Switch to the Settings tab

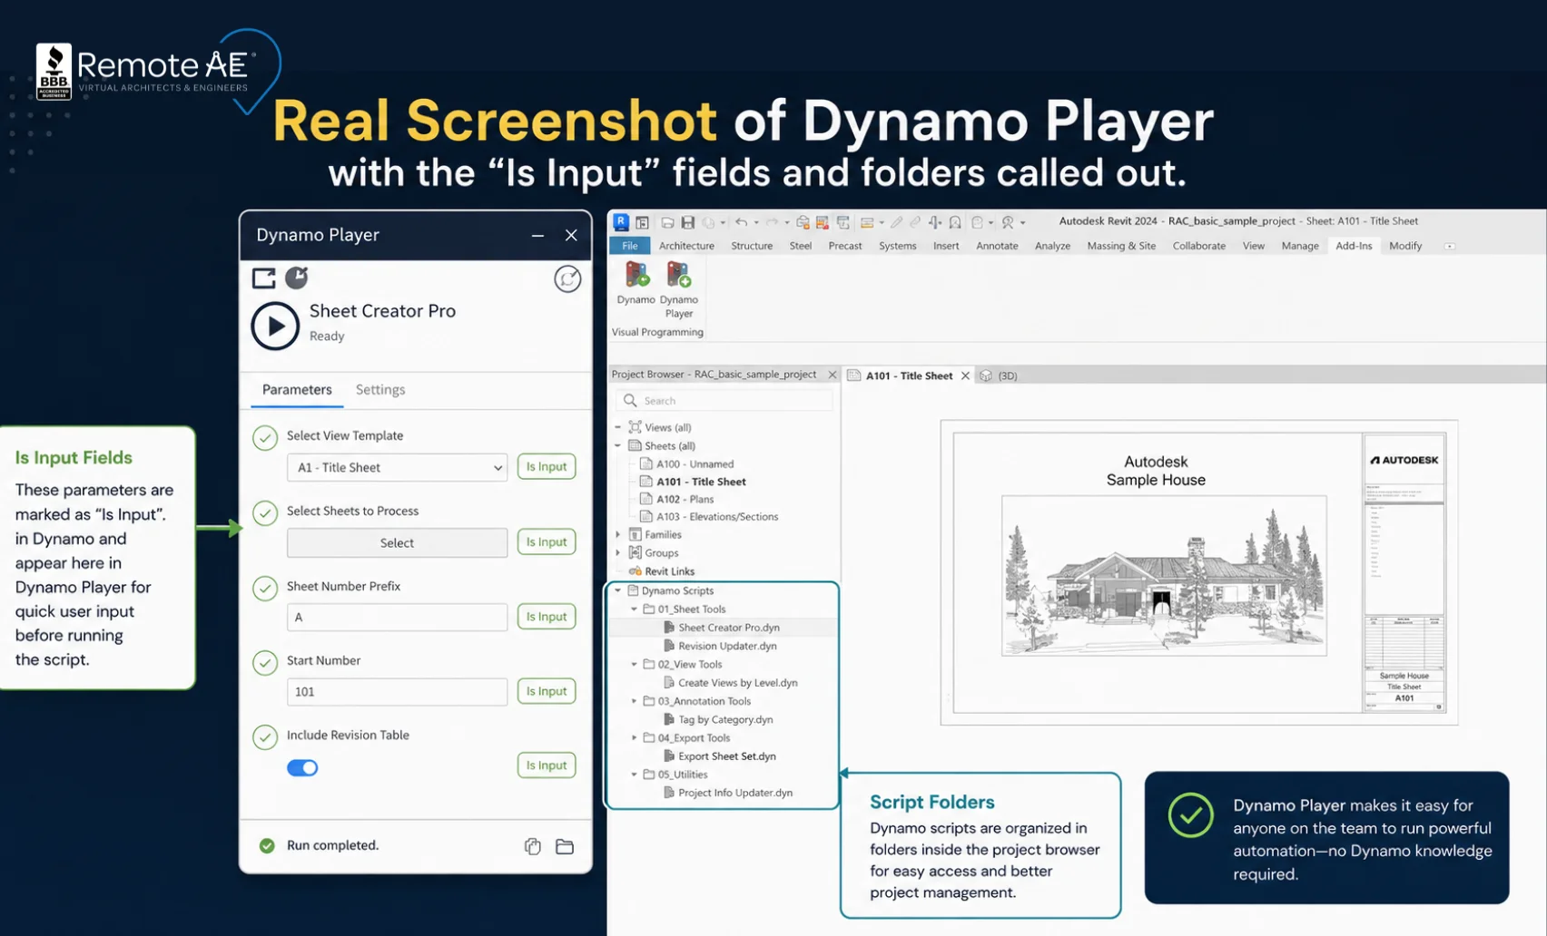pos(380,389)
